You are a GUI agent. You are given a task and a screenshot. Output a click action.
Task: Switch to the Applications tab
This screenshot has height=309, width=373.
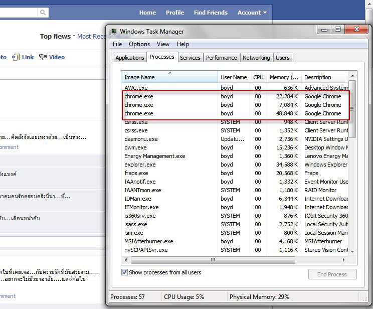[x=130, y=58]
